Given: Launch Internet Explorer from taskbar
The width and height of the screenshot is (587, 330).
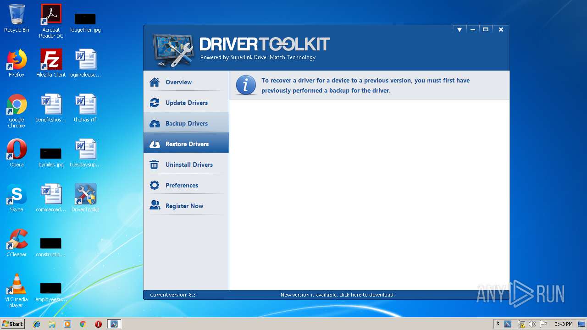Looking at the screenshot, I should pyautogui.click(x=37, y=324).
